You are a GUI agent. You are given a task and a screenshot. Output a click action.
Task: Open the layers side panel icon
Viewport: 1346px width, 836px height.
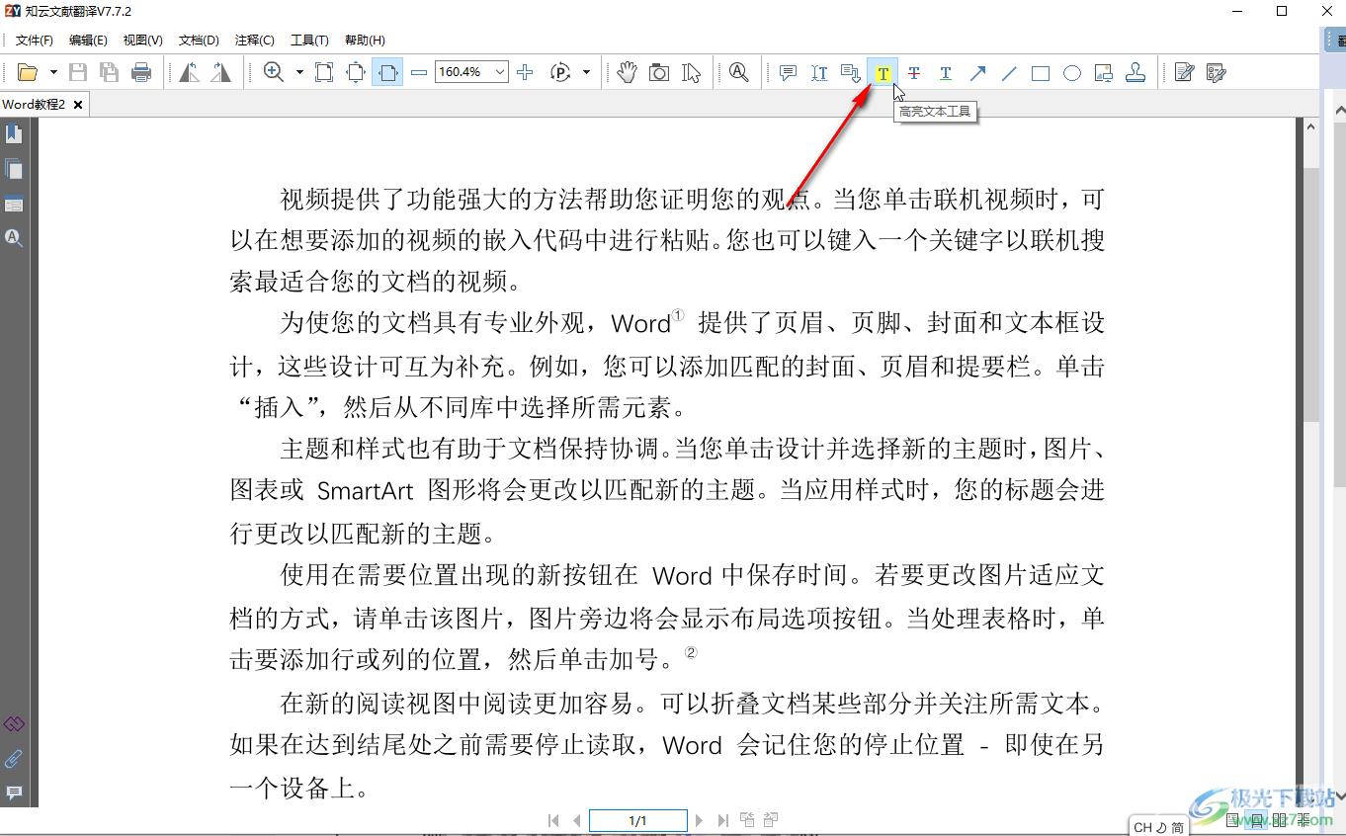coord(14,205)
